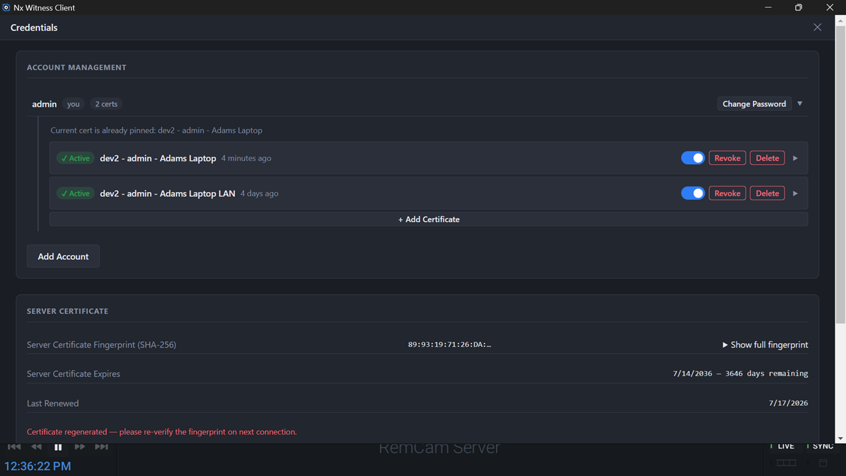Screen dimensions: 846x476
Task: Click the scrollbar up arrow
Action: point(841,20)
